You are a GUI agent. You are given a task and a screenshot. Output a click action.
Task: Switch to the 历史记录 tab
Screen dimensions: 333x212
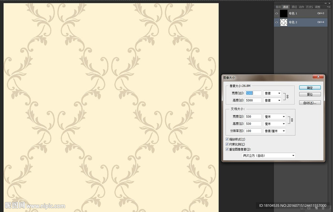(x=310, y=7)
